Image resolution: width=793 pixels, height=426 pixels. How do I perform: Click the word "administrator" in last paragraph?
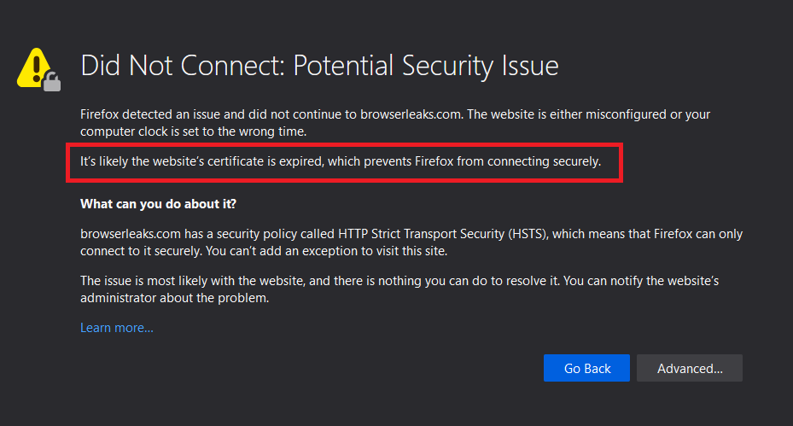118,298
